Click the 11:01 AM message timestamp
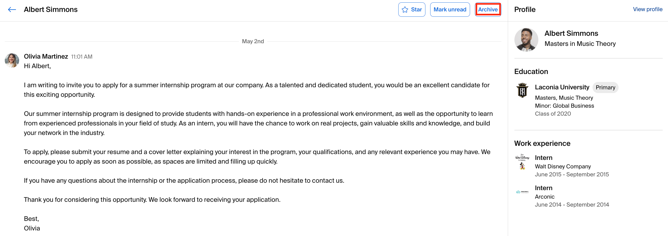Image resolution: width=668 pixels, height=236 pixels. click(x=82, y=57)
